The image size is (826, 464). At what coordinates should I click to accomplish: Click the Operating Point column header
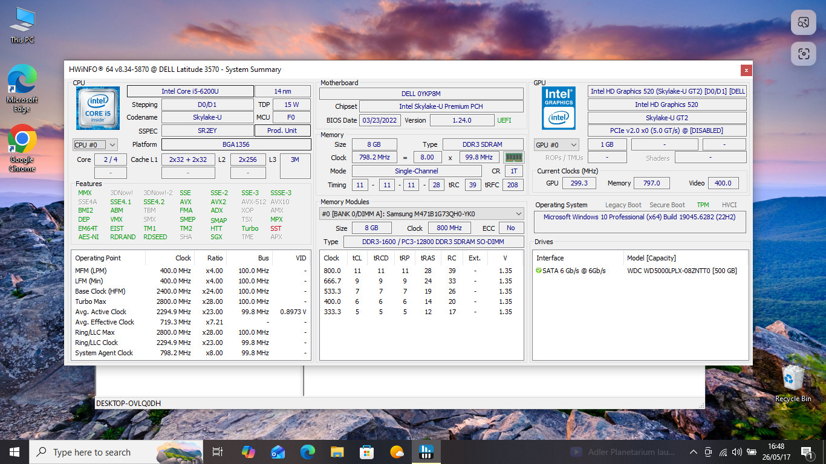click(x=109, y=258)
